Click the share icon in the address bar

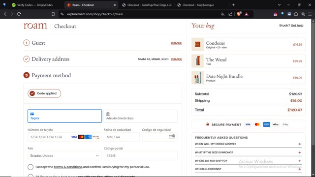(x=230, y=14)
